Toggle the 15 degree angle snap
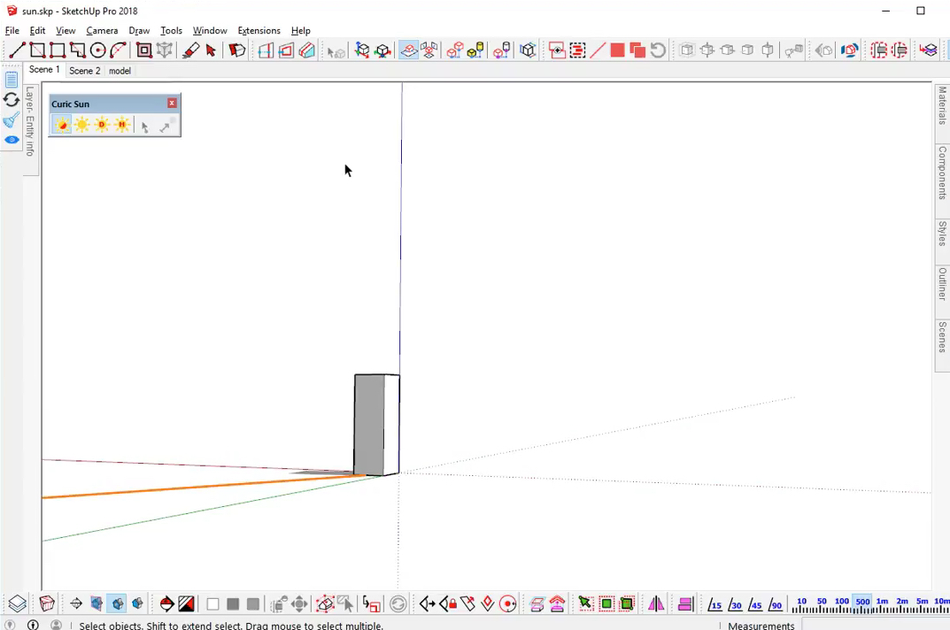 (714, 604)
